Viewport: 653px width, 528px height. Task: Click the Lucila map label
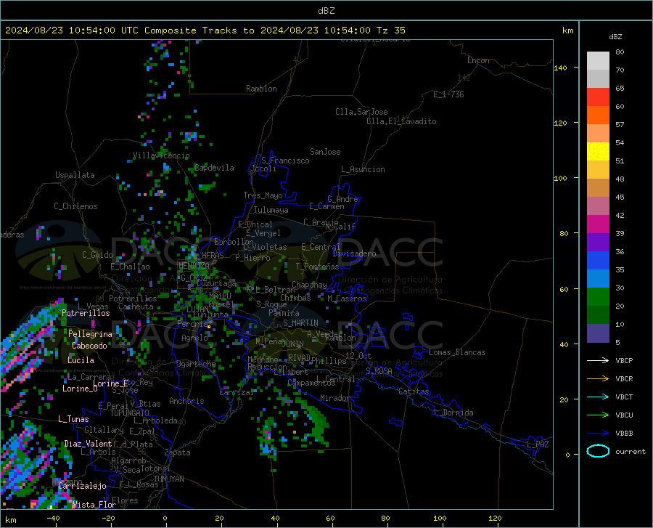coord(81,360)
